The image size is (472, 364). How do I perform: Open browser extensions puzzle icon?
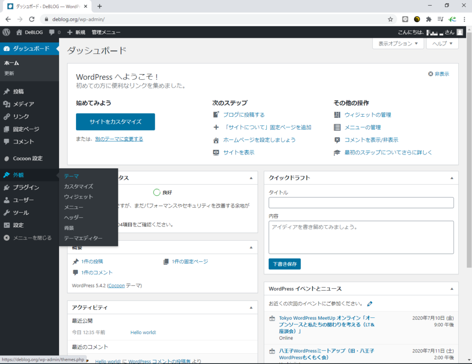(x=429, y=19)
